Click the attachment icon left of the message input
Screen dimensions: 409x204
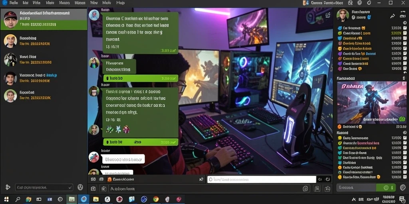coord(103,188)
